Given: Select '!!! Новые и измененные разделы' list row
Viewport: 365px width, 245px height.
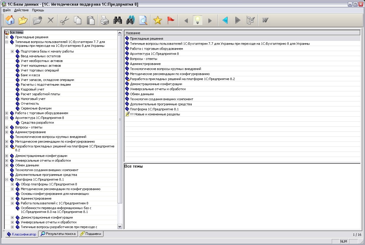Looking at the screenshot, I should pos(242,114).
